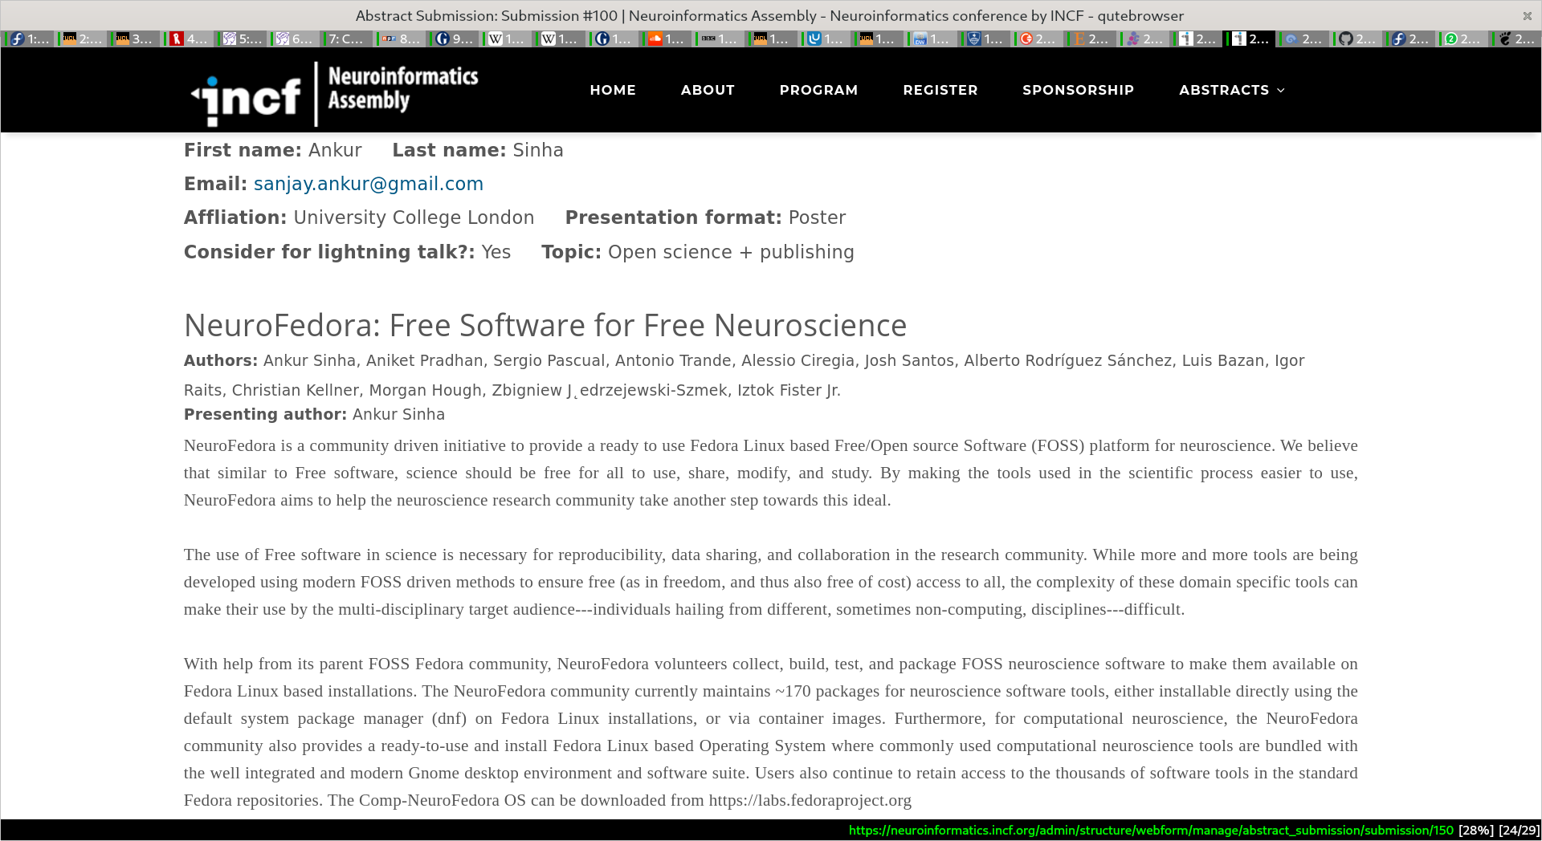Click the blue shield favicon on tab 19

tap(974, 39)
